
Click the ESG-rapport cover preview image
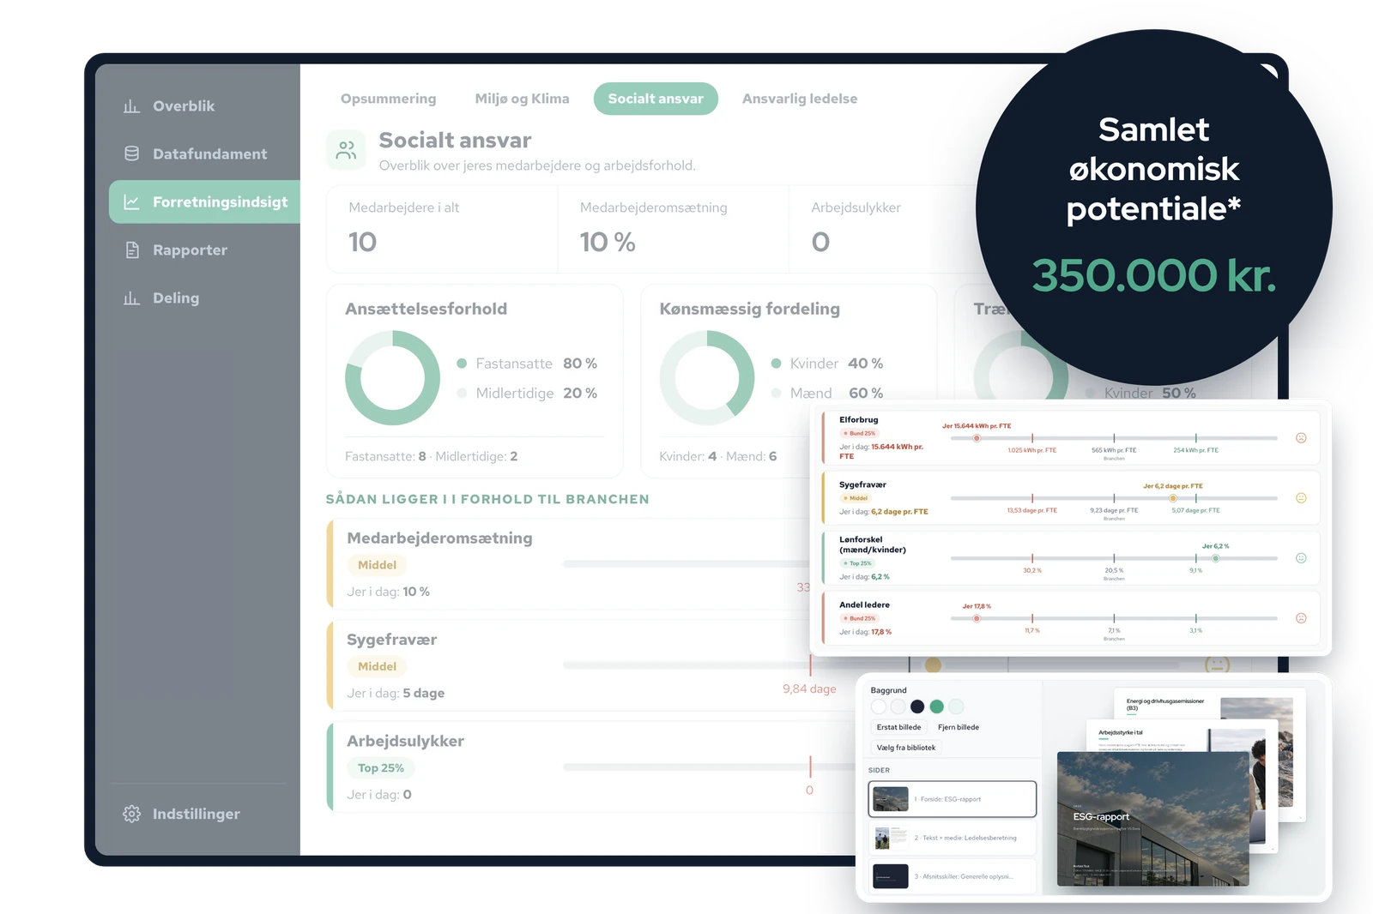coord(1152,819)
